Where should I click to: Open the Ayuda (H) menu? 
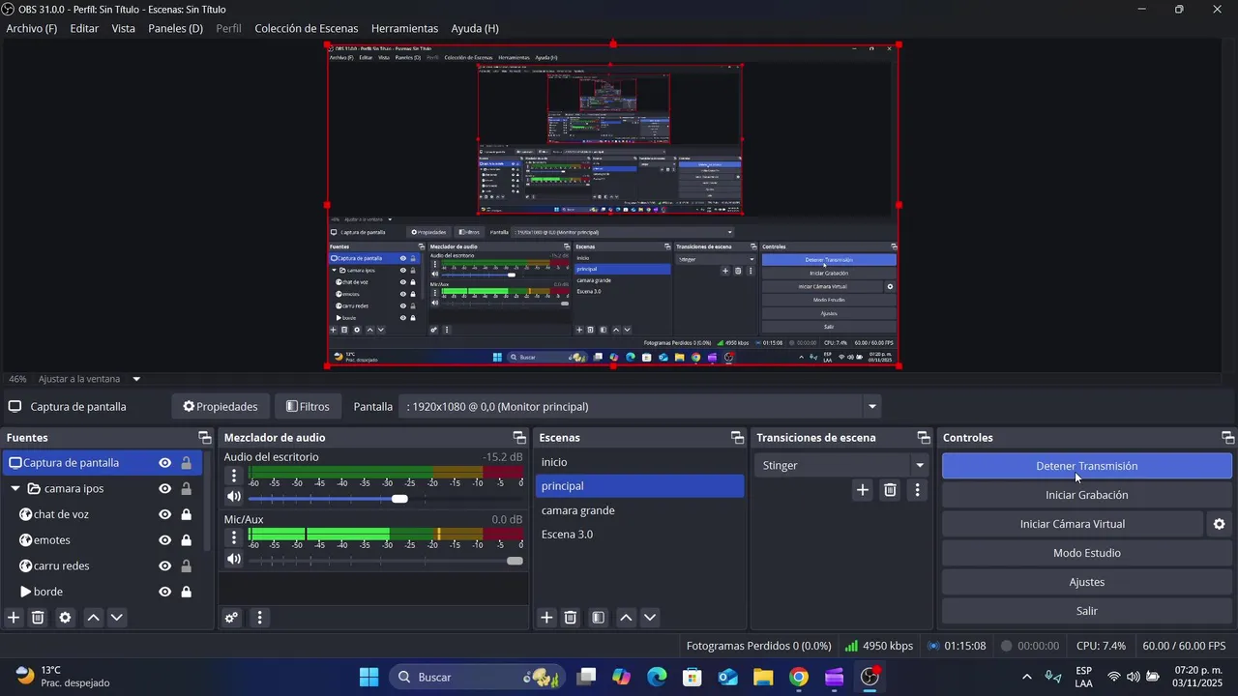pyautogui.click(x=475, y=28)
